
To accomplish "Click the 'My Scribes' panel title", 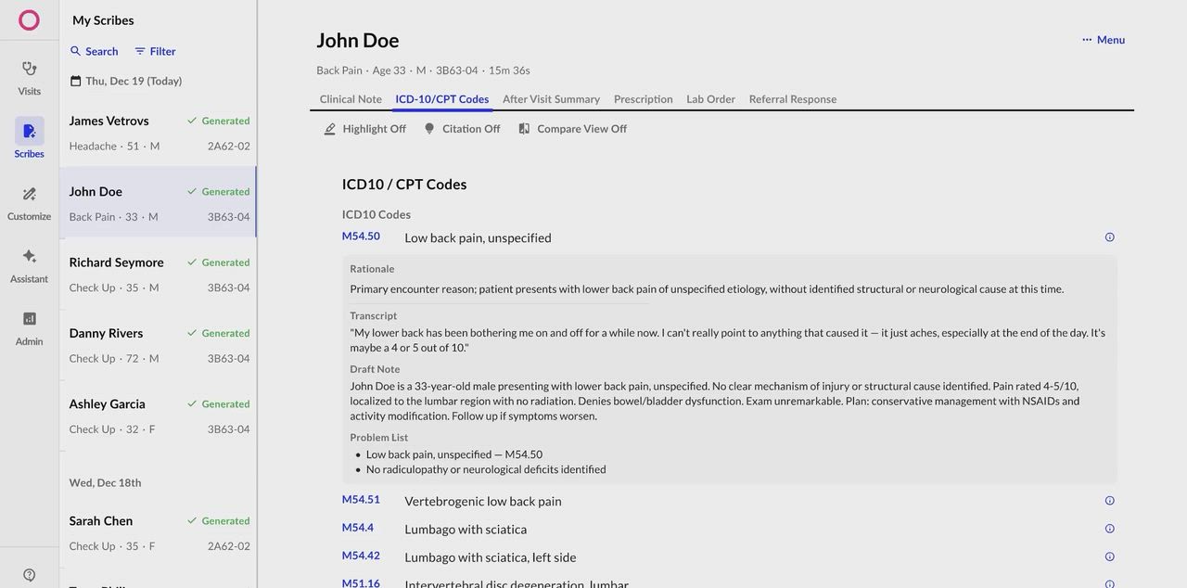I will tap(103, 20).
